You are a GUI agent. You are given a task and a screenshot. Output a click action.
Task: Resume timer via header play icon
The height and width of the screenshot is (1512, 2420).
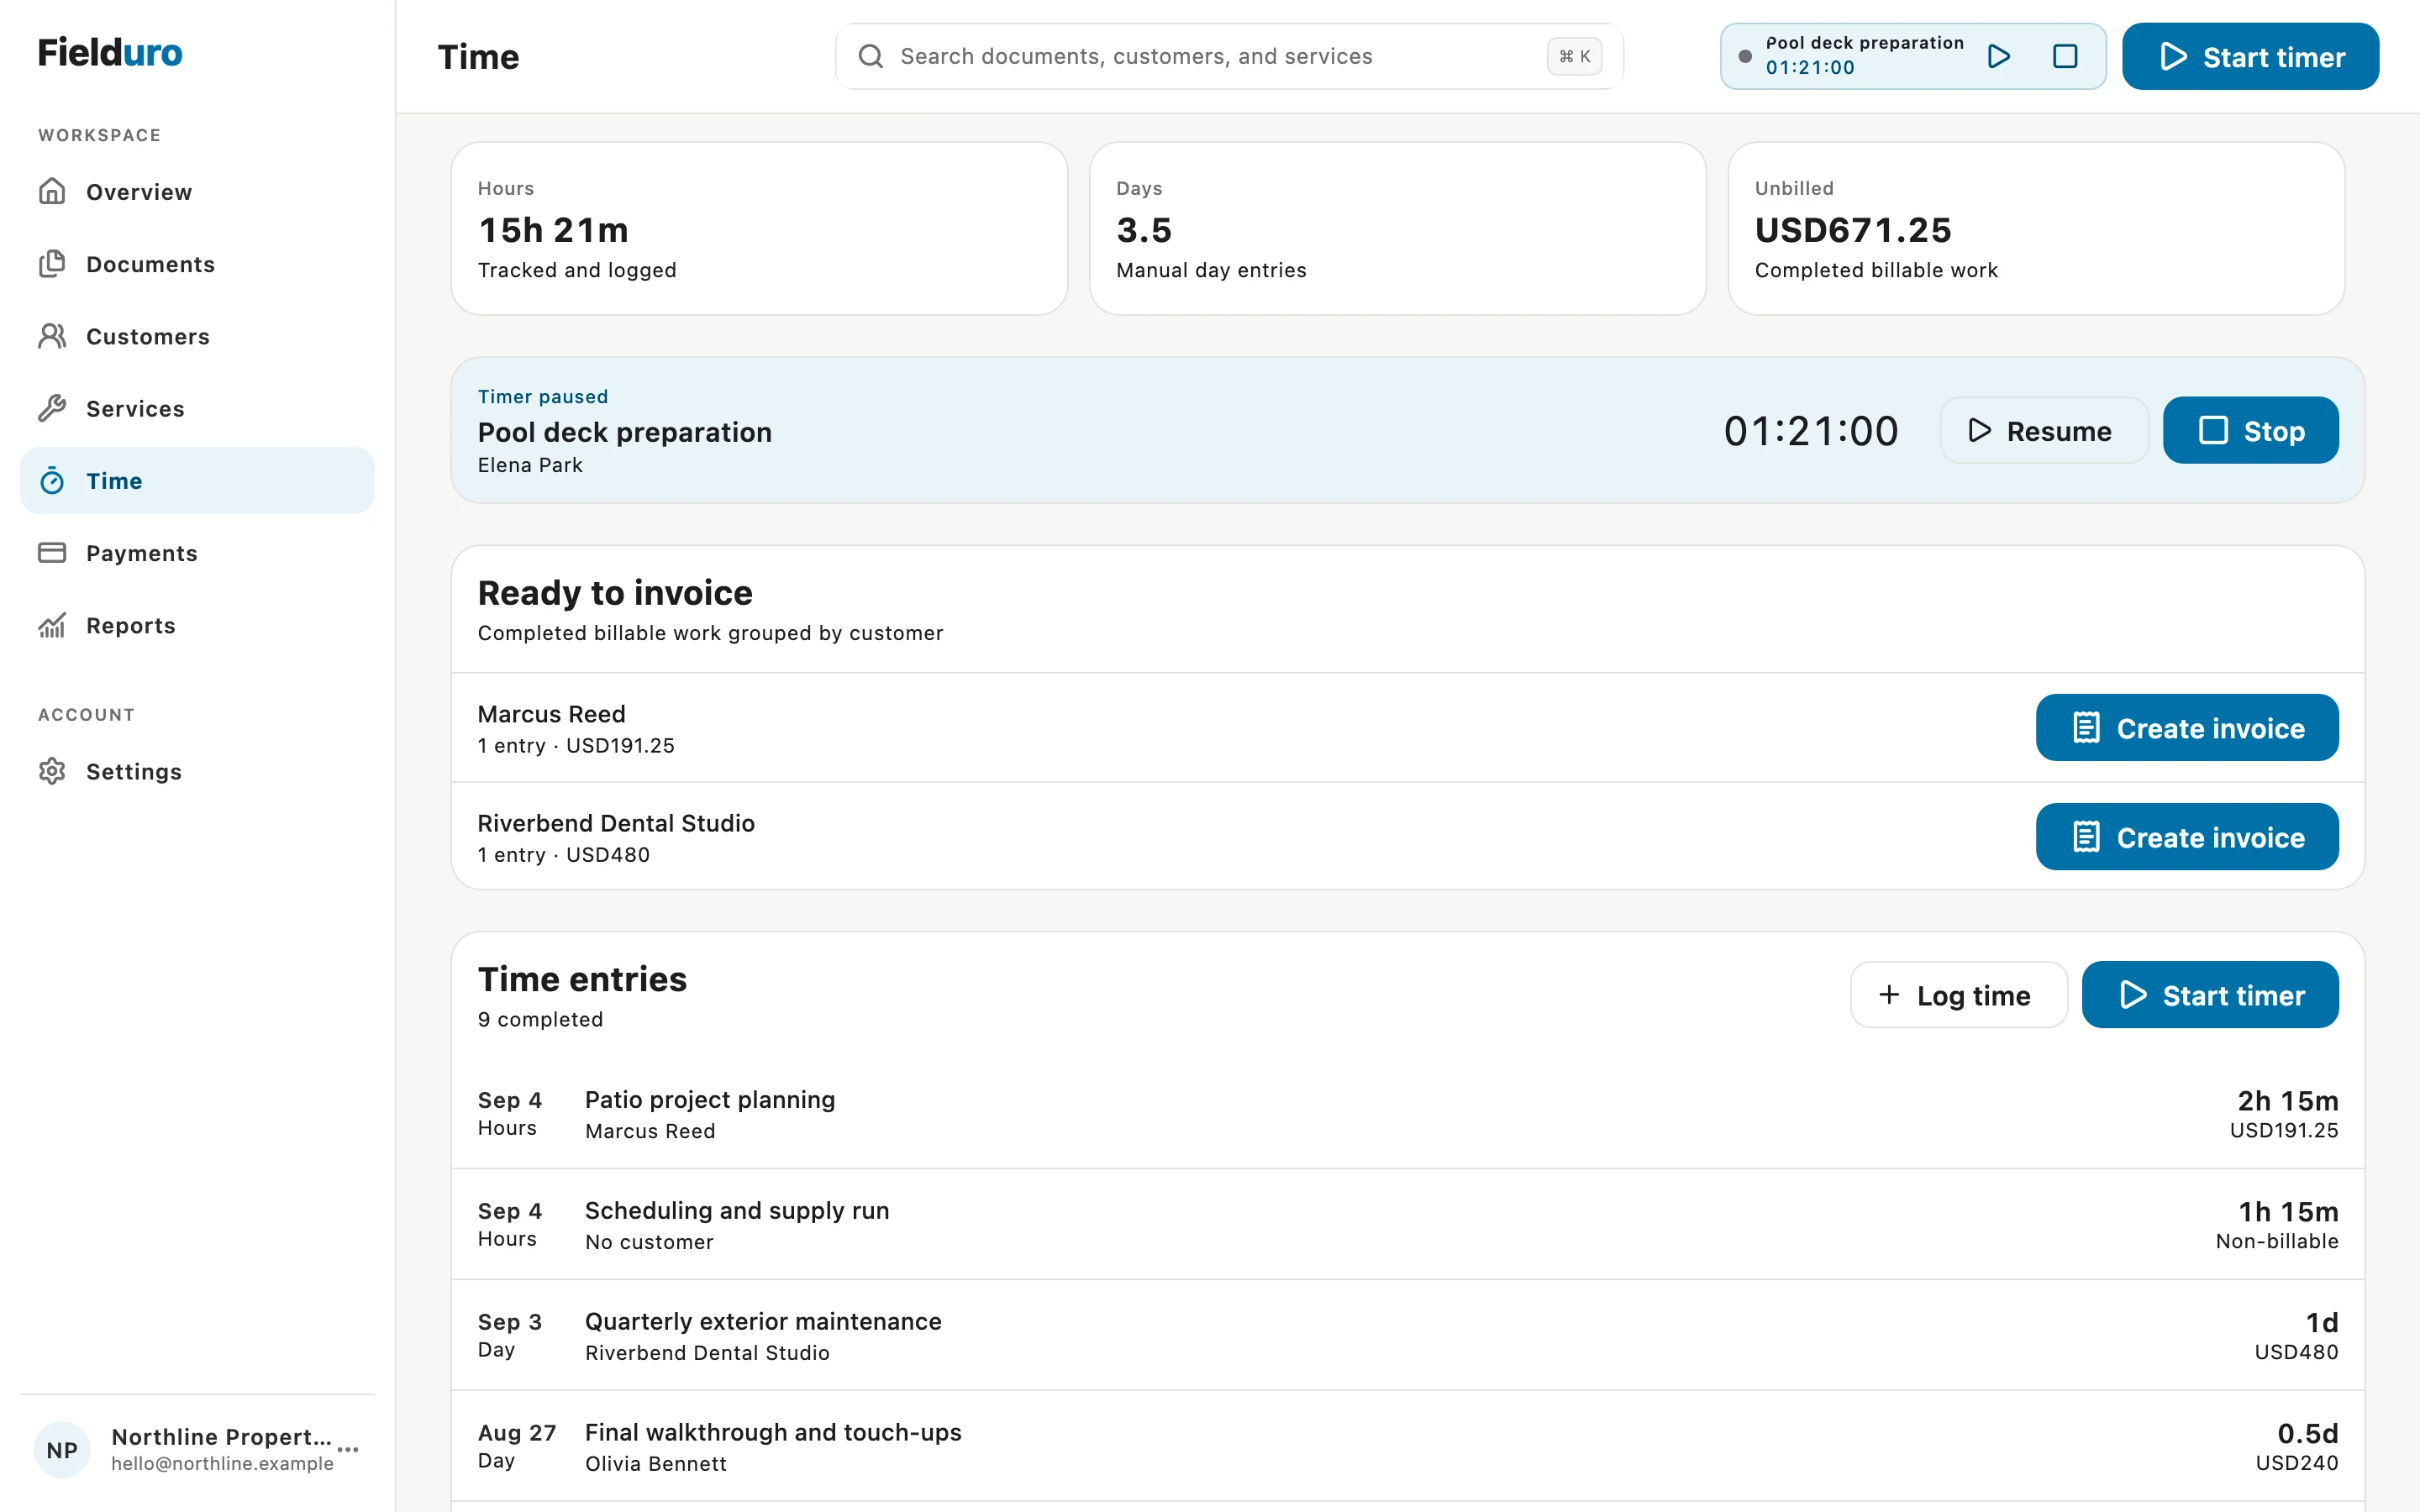[x=1999, y=56]
